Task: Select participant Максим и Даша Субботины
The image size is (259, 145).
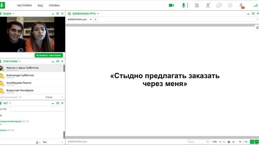Action: pyautogui.click(x=32, y=68)
